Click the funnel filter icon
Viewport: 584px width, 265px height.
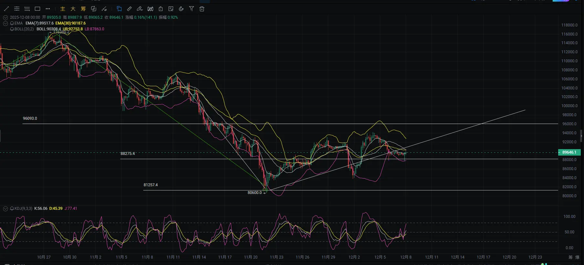click(192, 9)
